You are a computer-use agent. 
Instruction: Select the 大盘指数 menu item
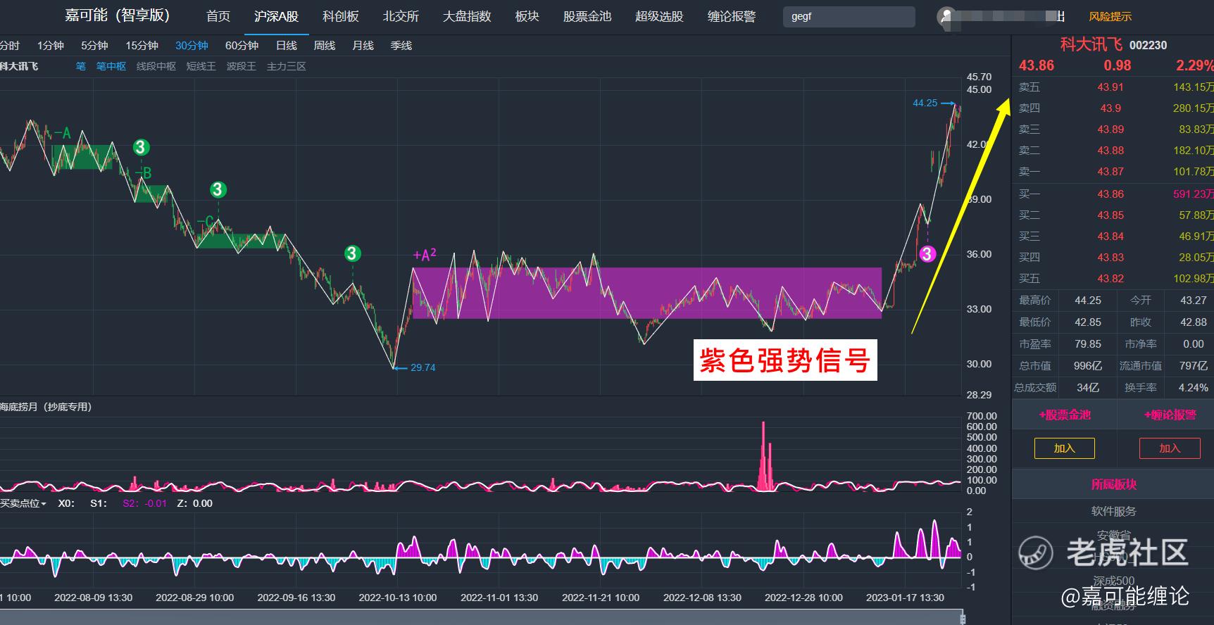pyautogui.click(x=467, y=16)
